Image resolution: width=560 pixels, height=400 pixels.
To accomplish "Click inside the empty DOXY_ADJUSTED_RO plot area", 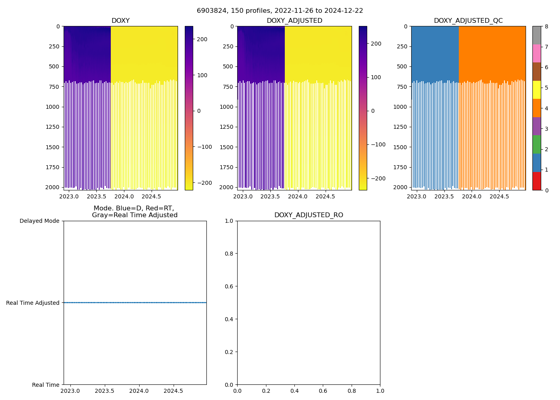I will 308,303.
